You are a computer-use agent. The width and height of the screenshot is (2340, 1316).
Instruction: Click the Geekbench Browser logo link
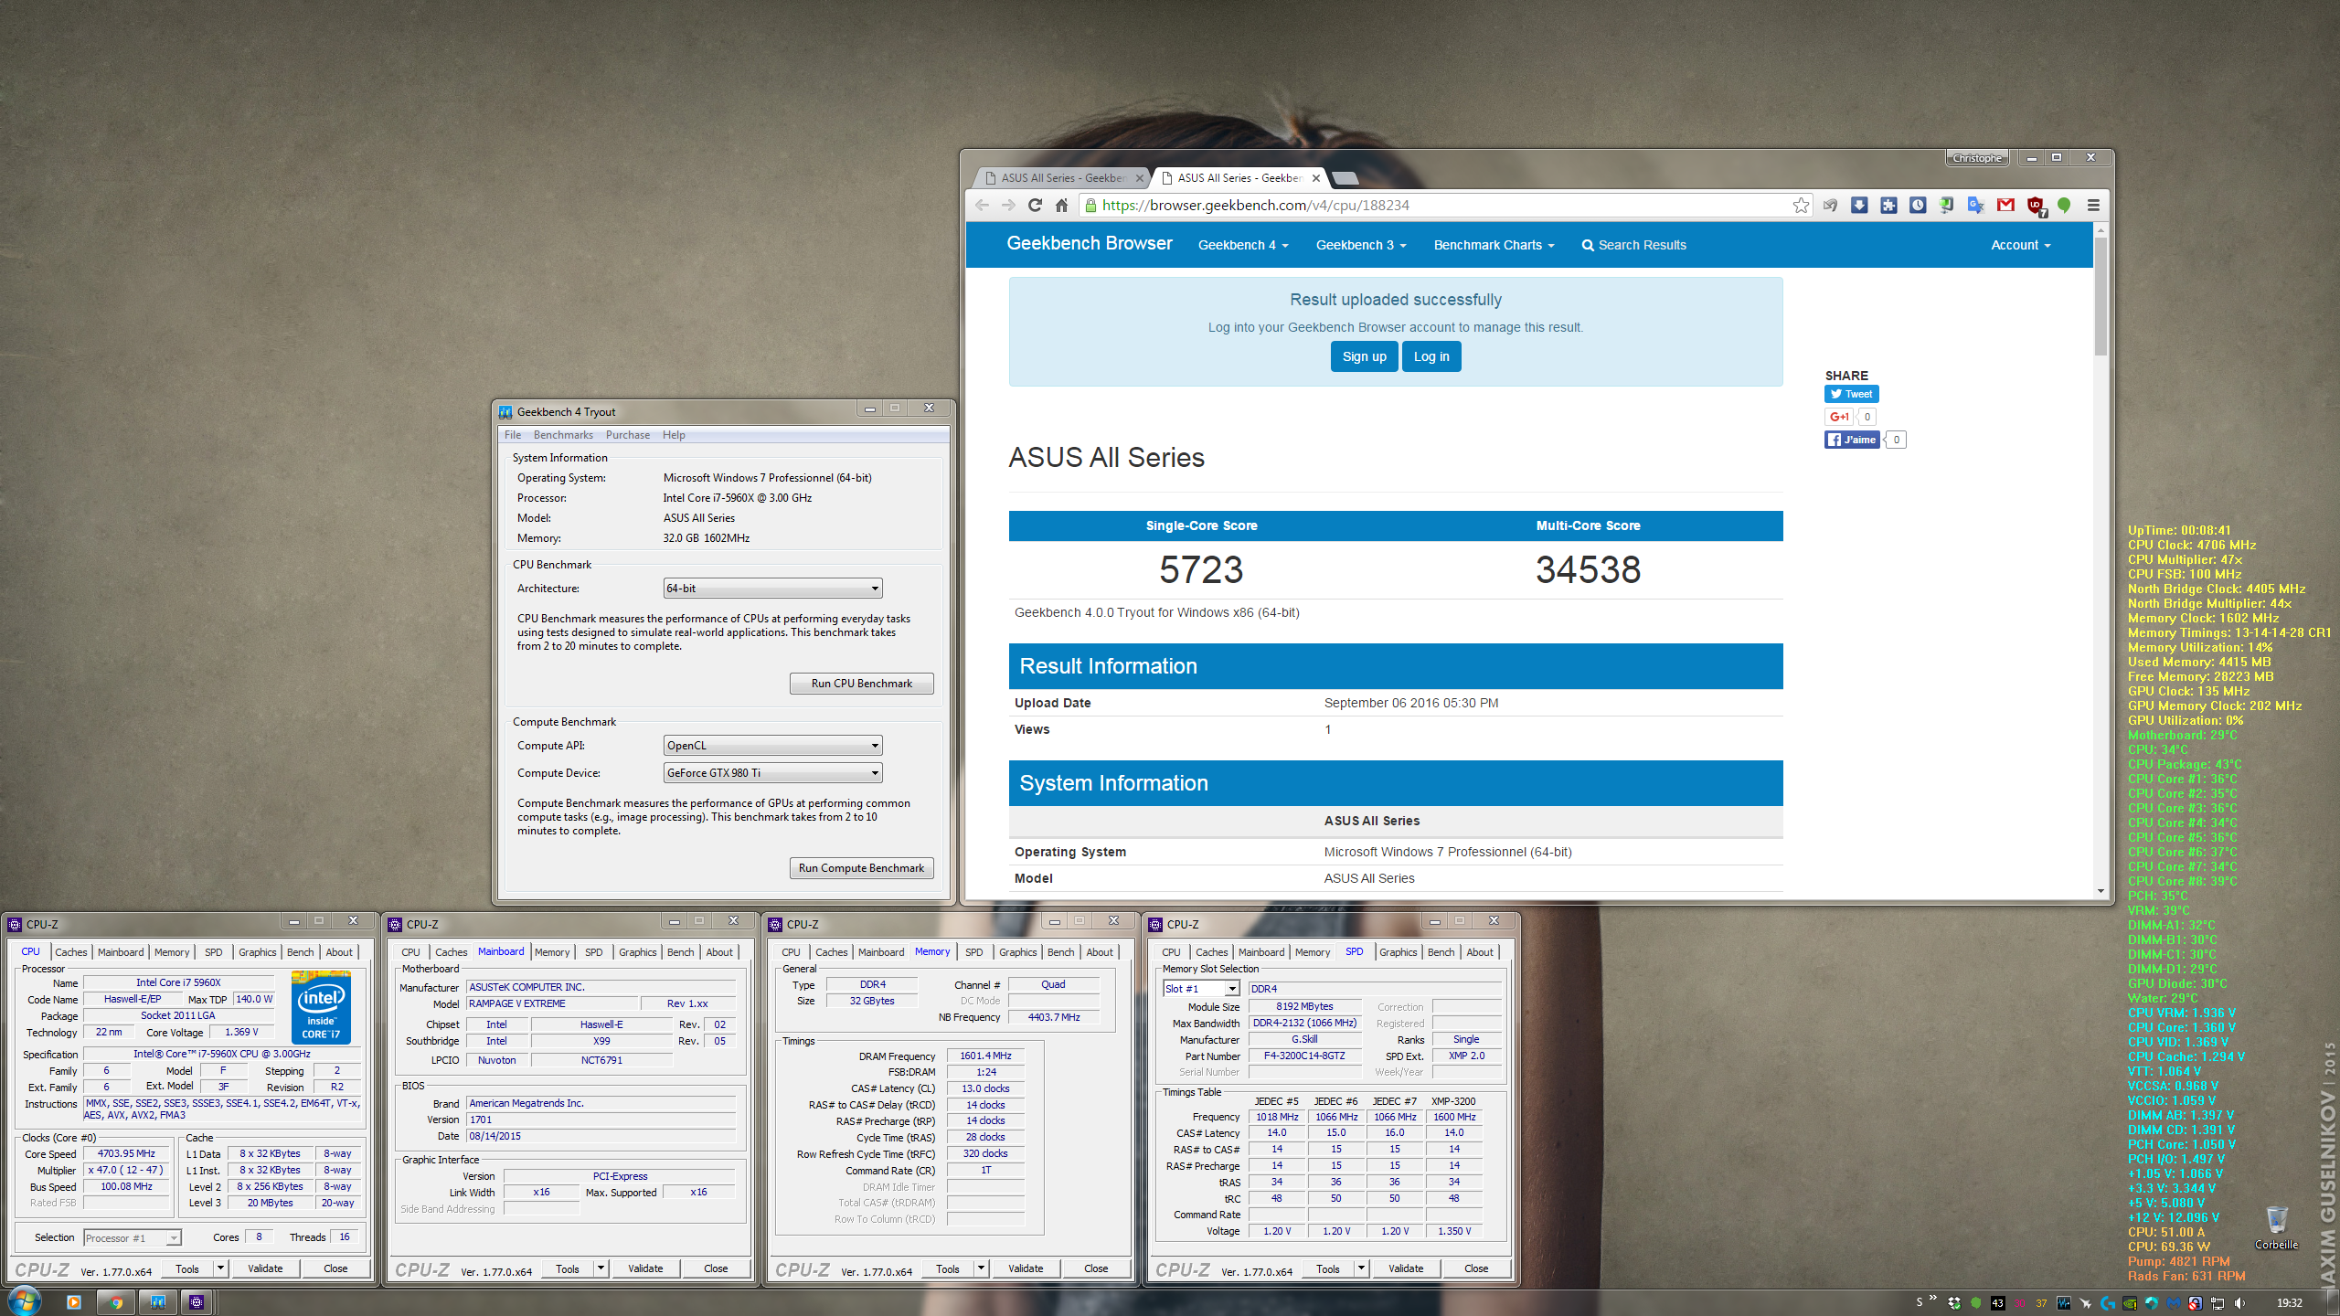pyautogui.click(x=1090, y=243)
